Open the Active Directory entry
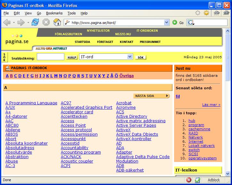Viewport: 232px width, 185px height. click(x=132, y=116)
